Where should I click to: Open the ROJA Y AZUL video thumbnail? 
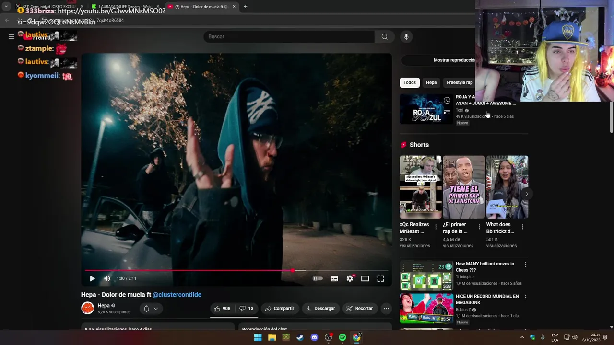point(426,109)
